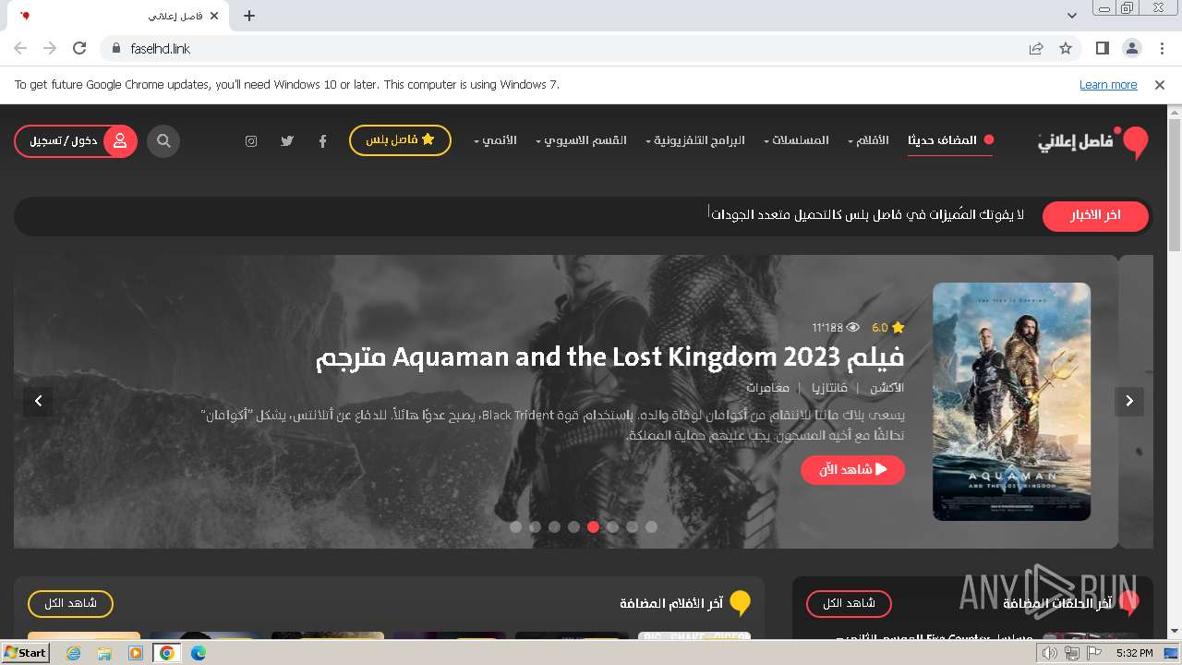
Task: Click the Aquaman movie poster thumbnail
Action: (1011, 402)
